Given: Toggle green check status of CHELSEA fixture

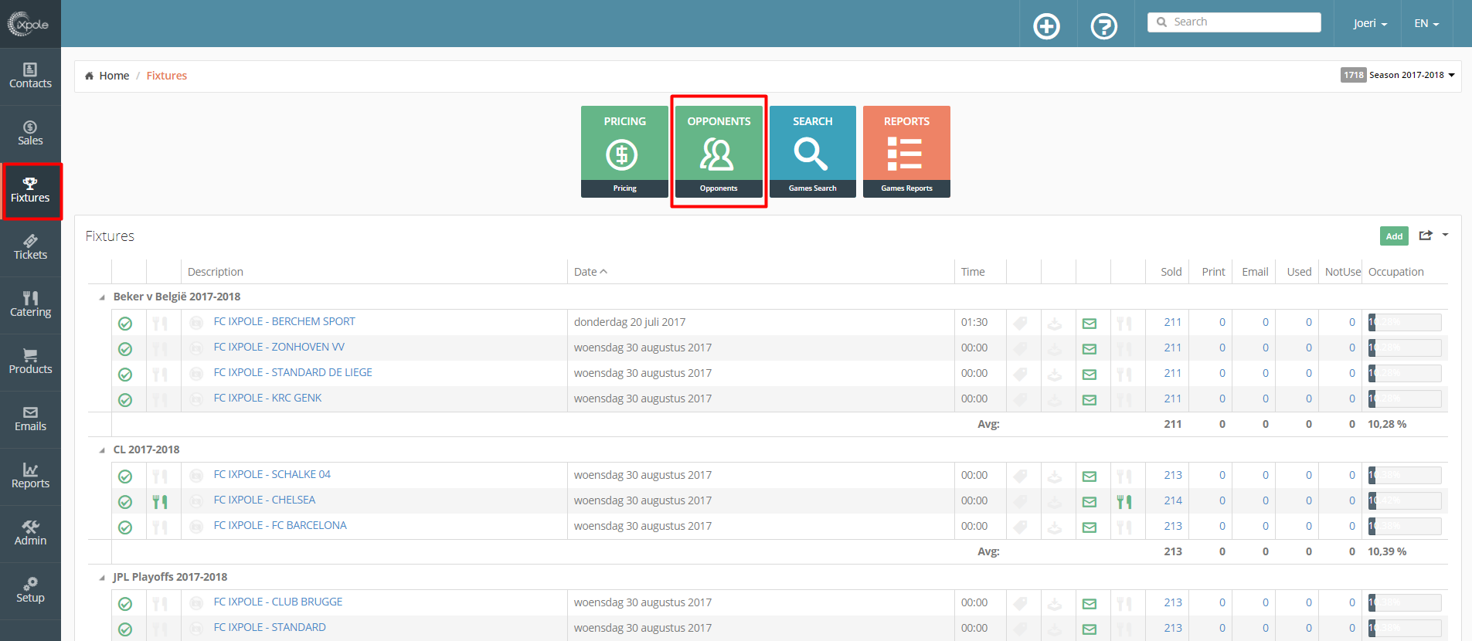Looking at the screenshot, I should [125, 502].
